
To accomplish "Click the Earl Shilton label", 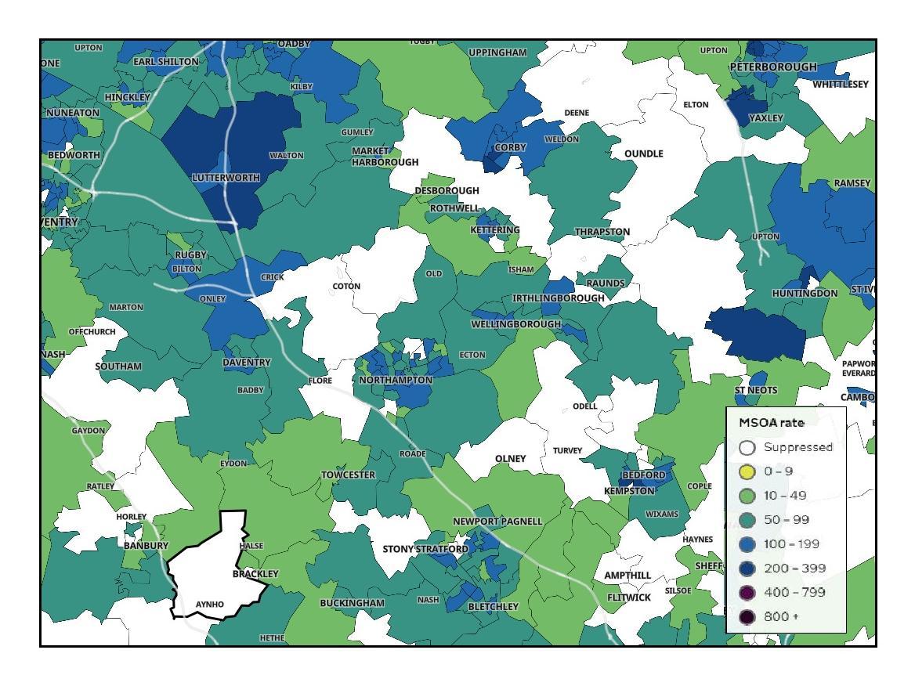I will [166, 61].
